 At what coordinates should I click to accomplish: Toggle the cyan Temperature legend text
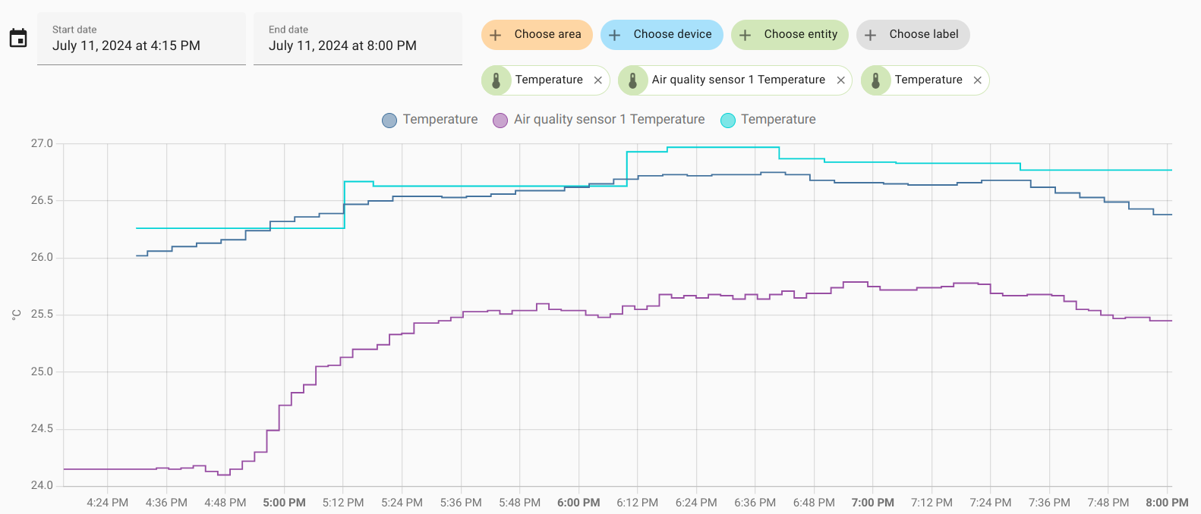pos(778,120)
